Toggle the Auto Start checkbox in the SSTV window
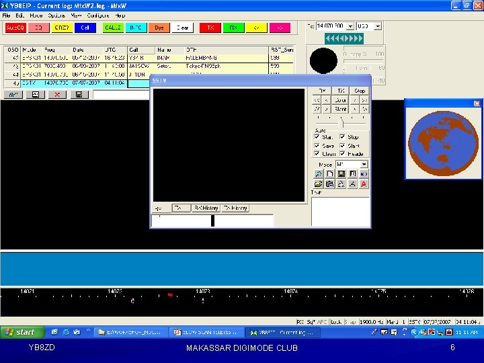484x363 pixels. click(317, 136)
